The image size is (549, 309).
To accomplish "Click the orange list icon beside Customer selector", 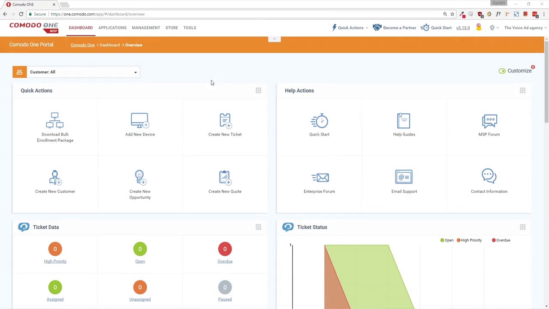I will (19, 72).
